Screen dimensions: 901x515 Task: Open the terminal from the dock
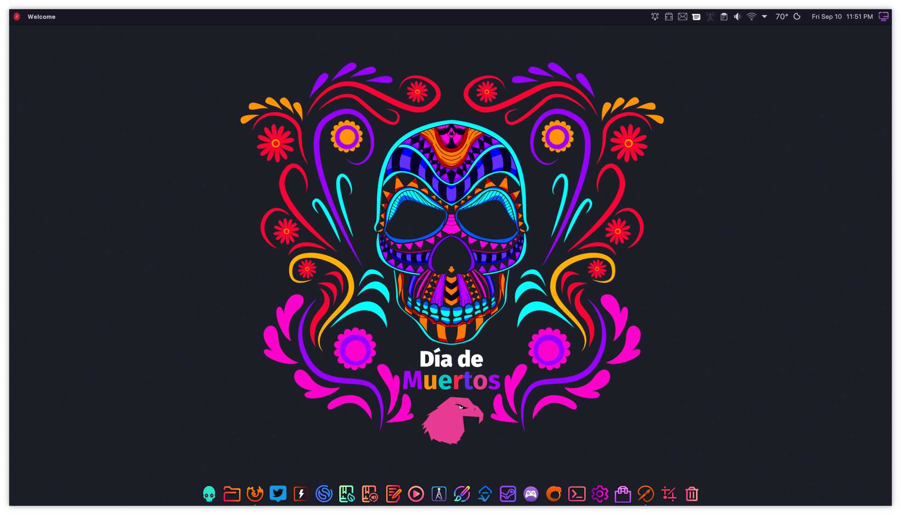point(577,494)
